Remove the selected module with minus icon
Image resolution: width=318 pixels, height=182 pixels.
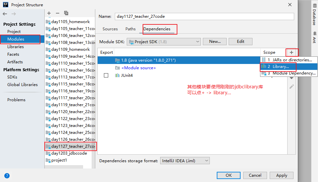[x=58, y=13]
